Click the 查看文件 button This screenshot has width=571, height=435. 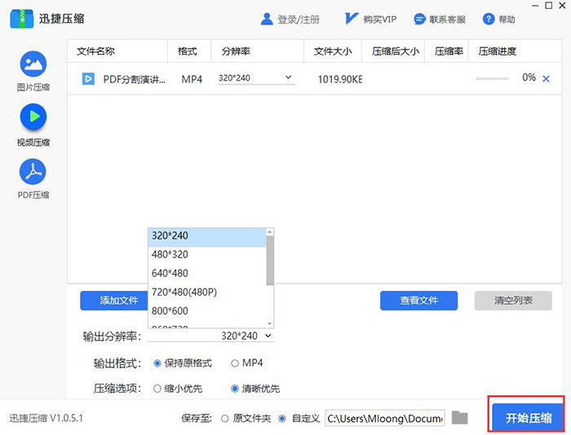418,301
